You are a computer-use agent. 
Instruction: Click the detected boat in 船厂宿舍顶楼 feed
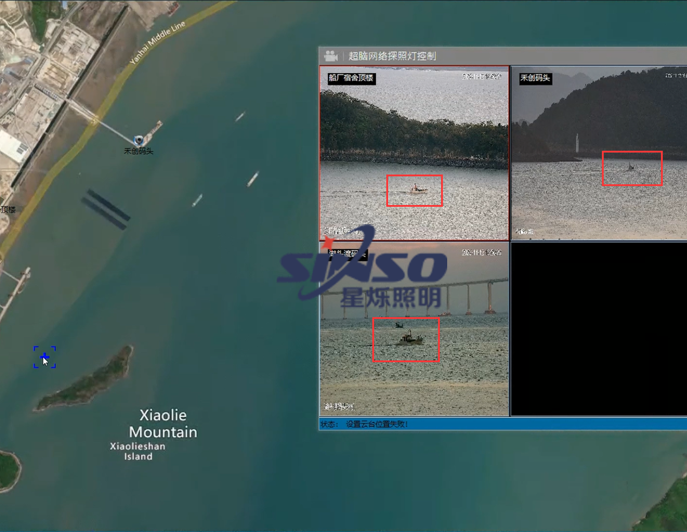pos(418,189)
